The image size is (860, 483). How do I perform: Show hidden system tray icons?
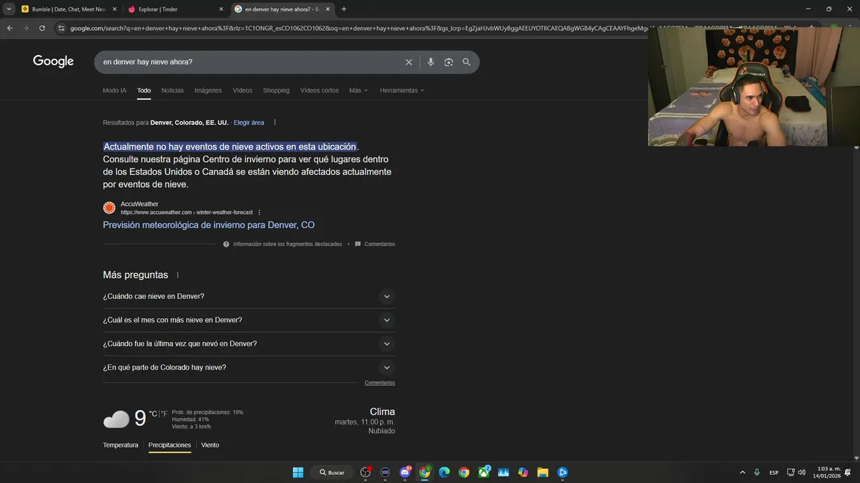742,472
